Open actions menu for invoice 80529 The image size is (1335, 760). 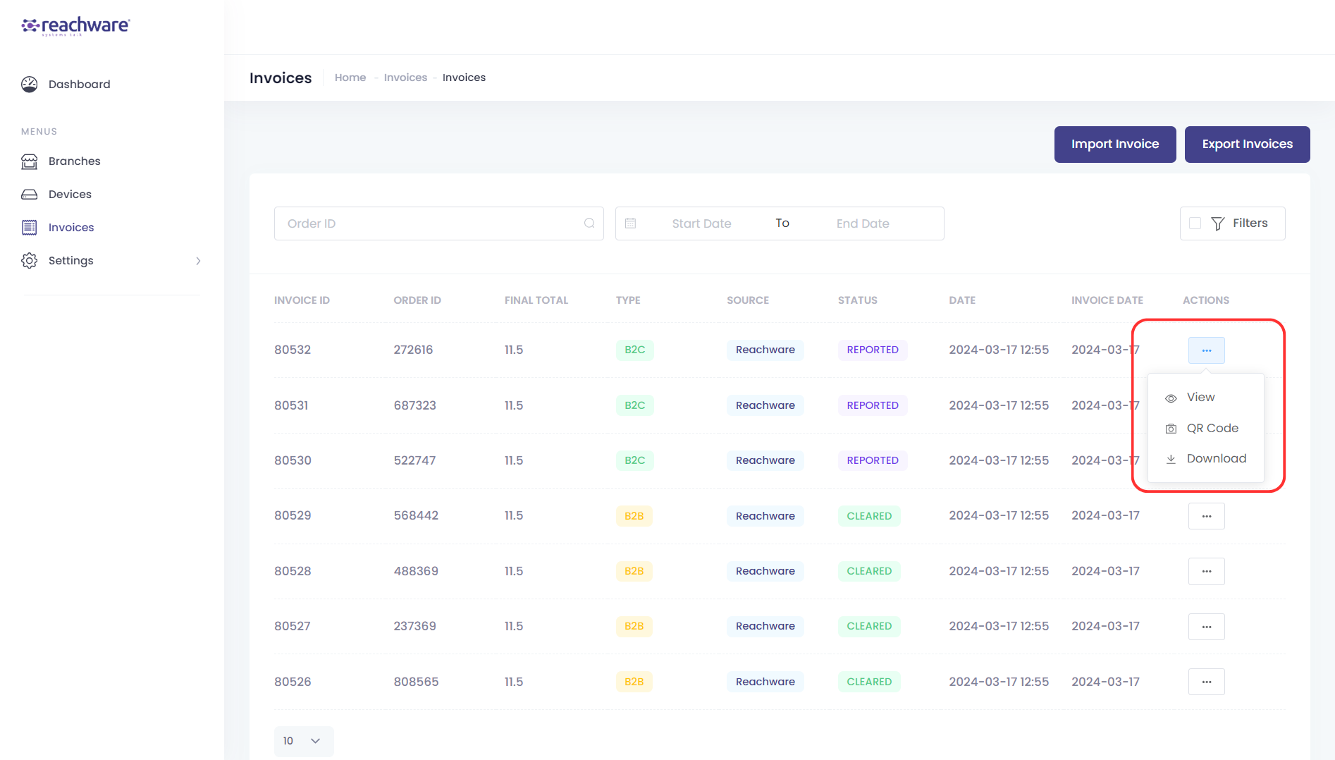click(x=1207, y=516)
